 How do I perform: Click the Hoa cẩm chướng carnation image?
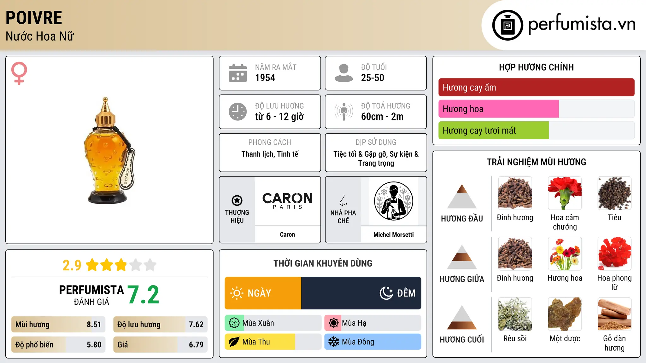click(565, 193)
